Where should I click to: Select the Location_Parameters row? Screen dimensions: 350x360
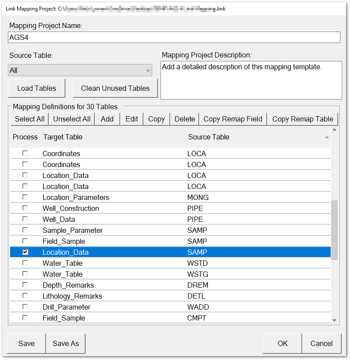point(170,197)
